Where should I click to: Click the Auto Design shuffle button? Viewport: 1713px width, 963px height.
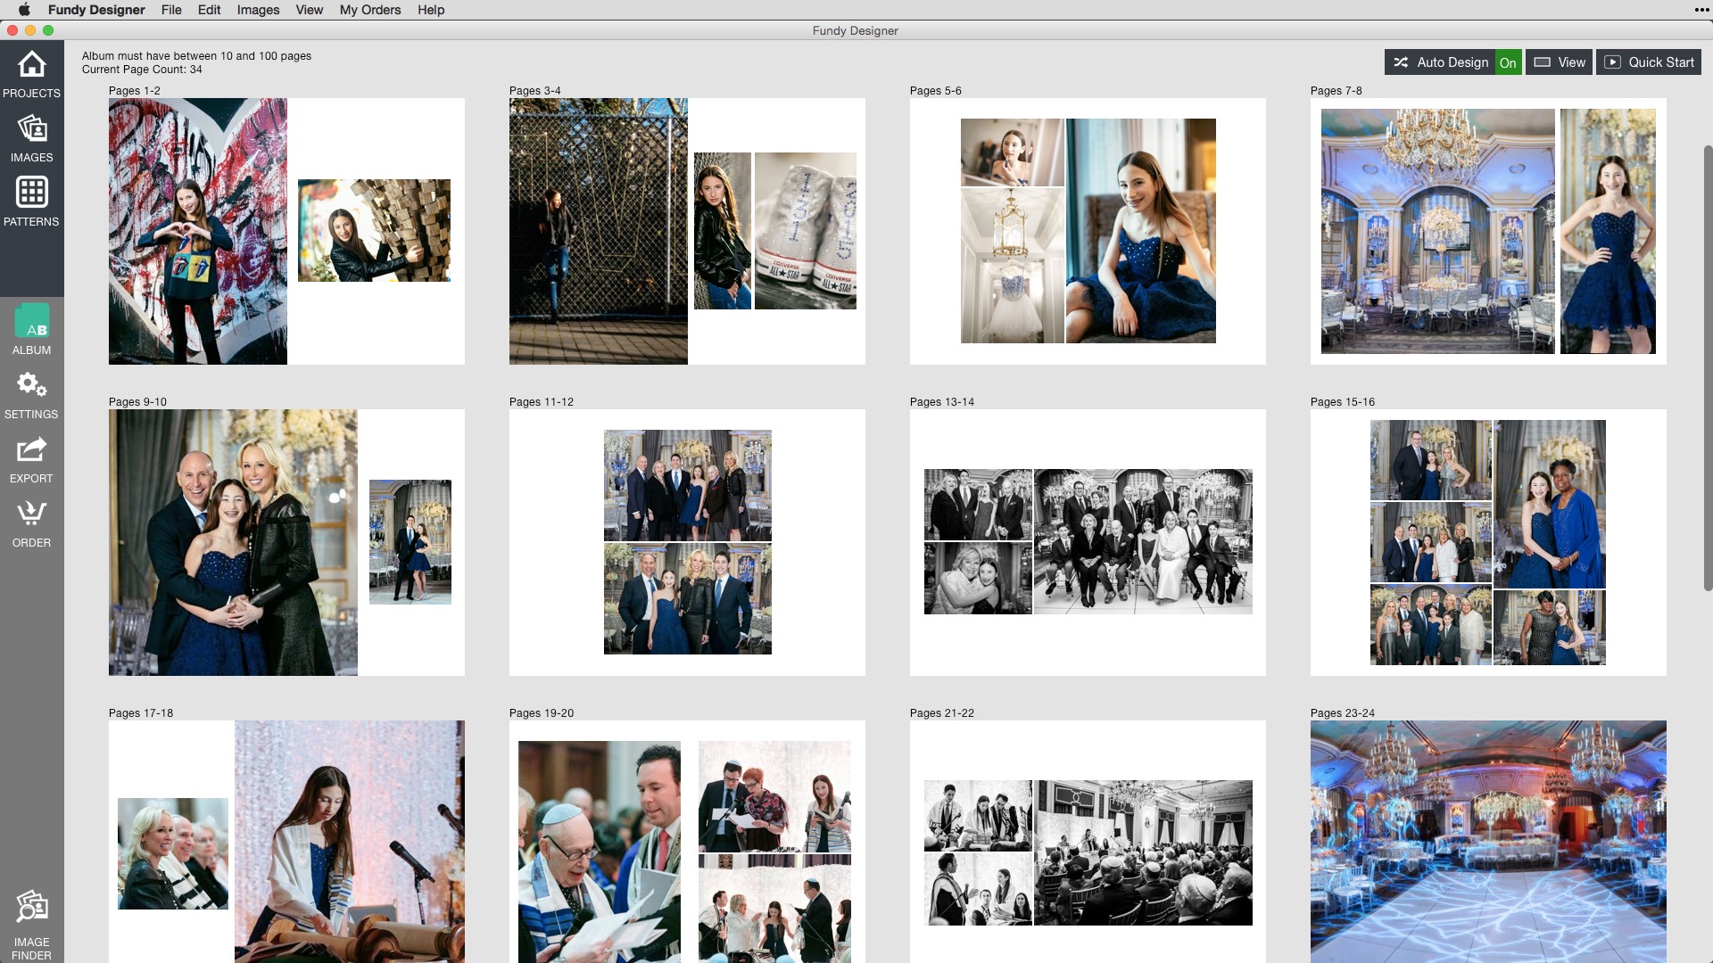pos(1440,62)
